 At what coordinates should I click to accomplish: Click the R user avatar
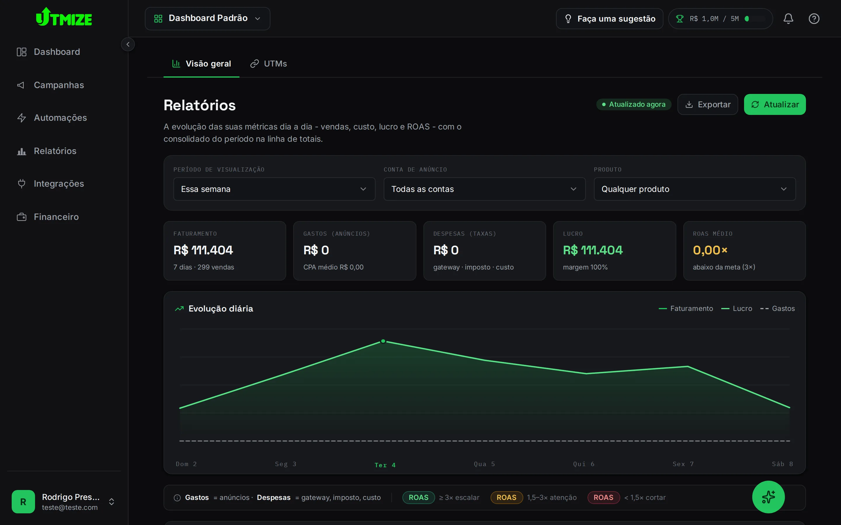pyautogui.click(x=23, y=502)
